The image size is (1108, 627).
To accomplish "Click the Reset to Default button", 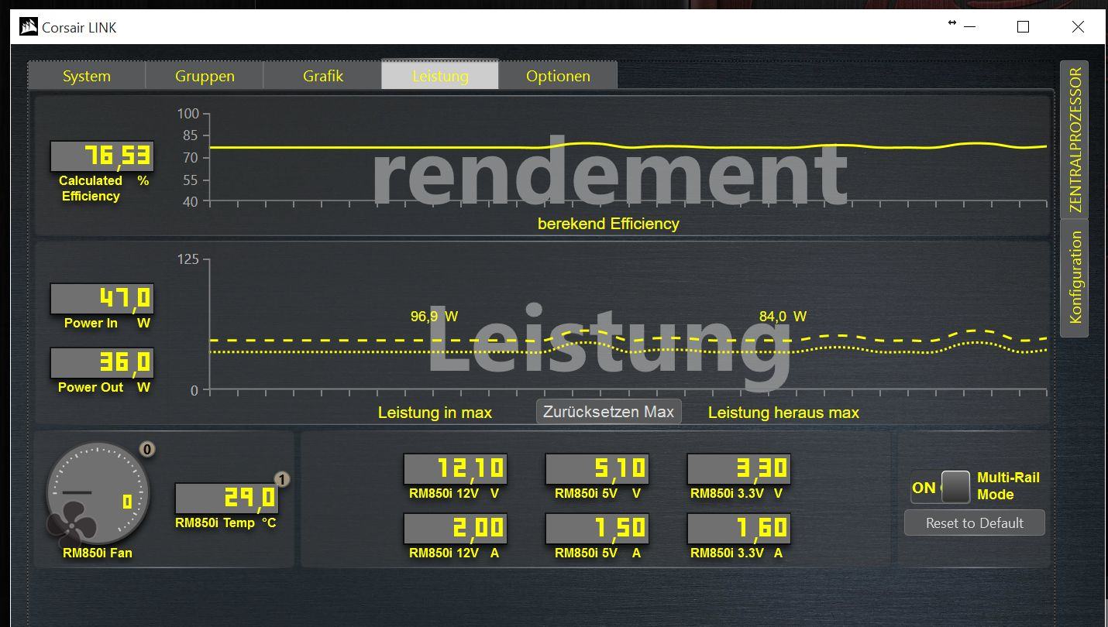I will (975, 522).
